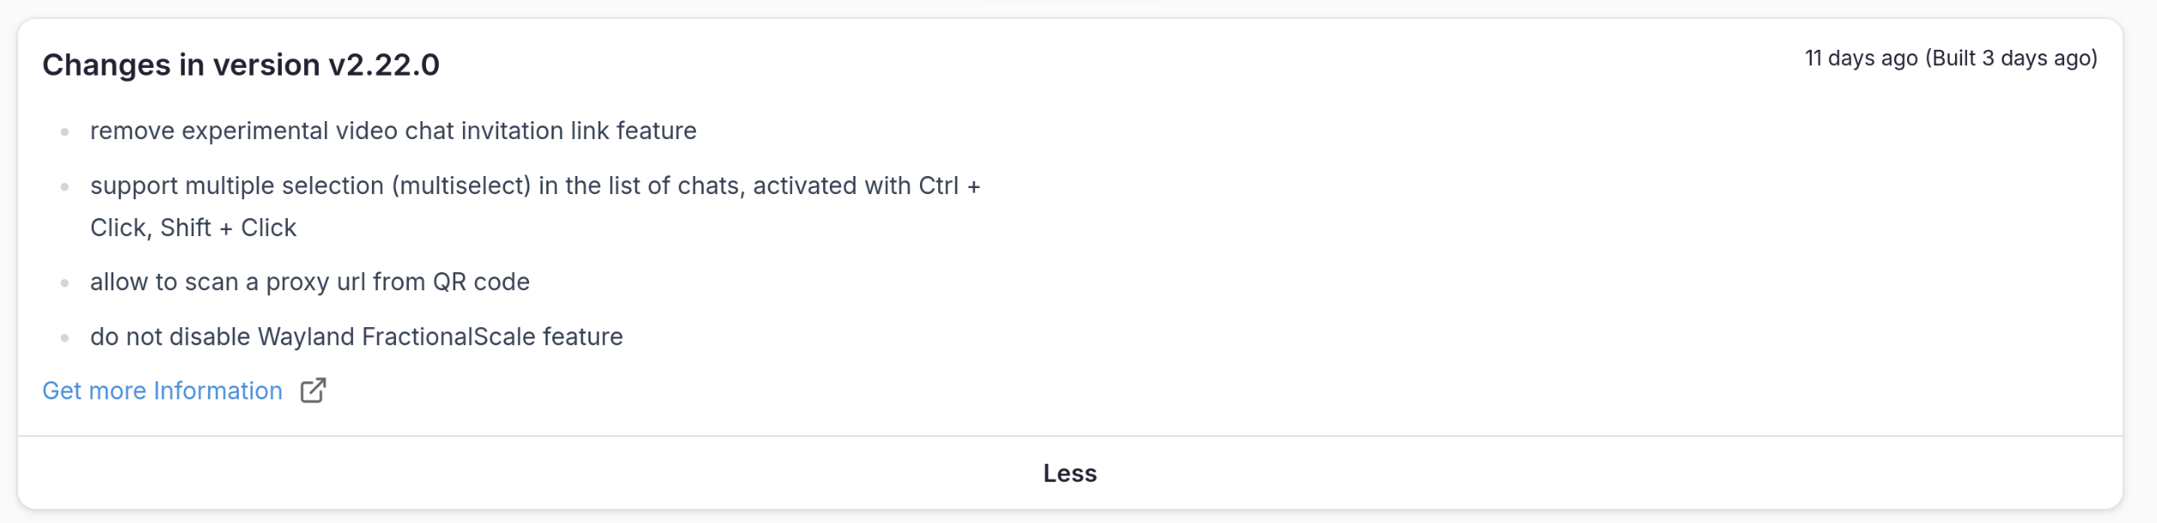The height and width of the screenshot is (523, 2157).
Task: Click the 'Ctrl +' shortcut text
Action: 949,185
